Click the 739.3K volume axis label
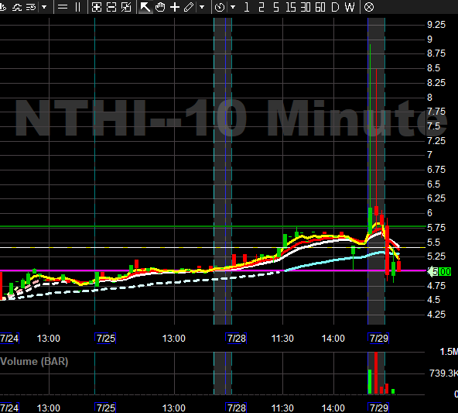Viewport: 458px width, 413px height. tap(443, 373)
